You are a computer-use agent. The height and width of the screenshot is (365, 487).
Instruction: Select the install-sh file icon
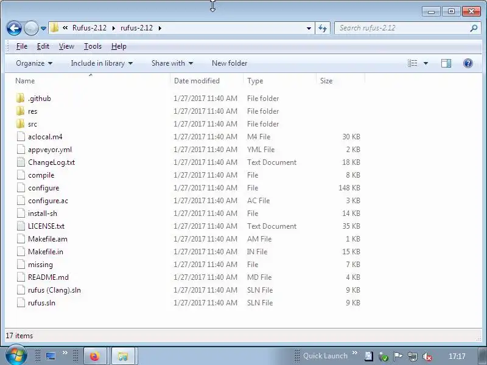(x=21, y=214)
